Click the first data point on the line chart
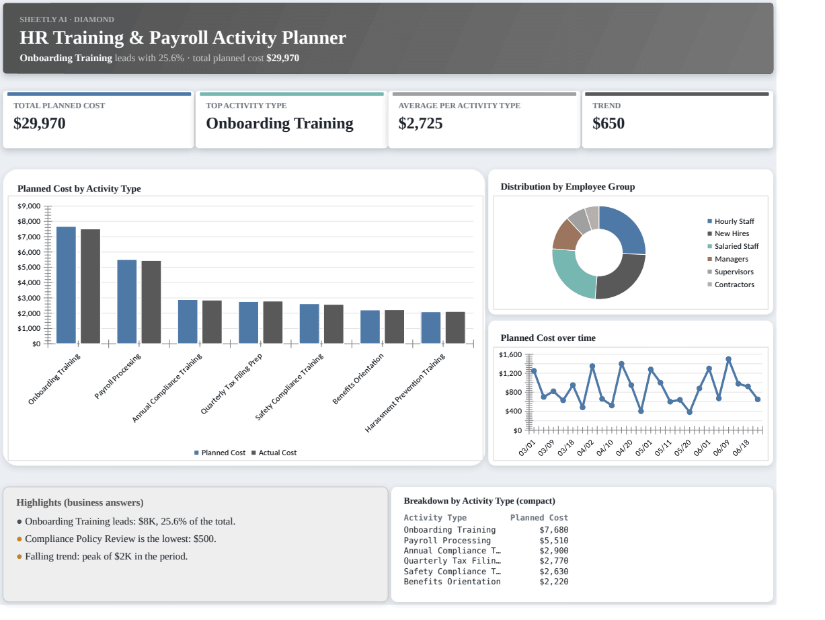825x620 pixels. (x=534, y=371)
